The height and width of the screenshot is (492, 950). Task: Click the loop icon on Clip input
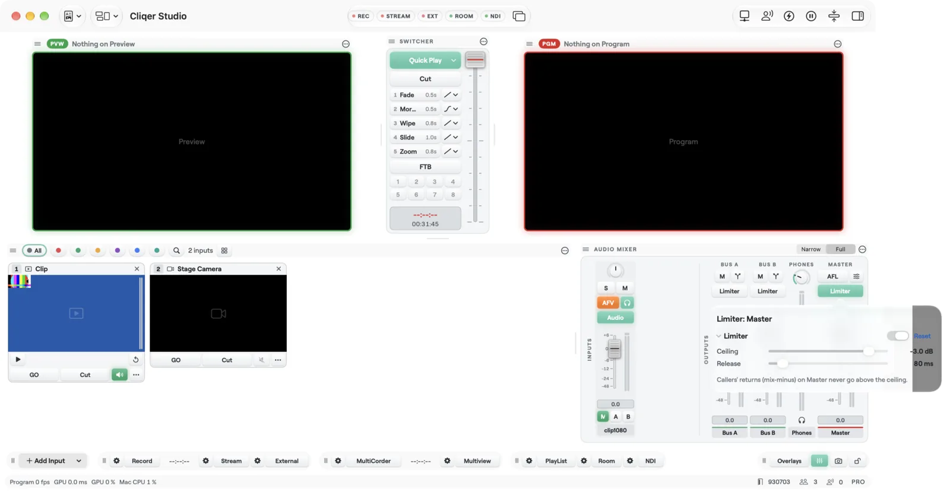pos(135,360)
